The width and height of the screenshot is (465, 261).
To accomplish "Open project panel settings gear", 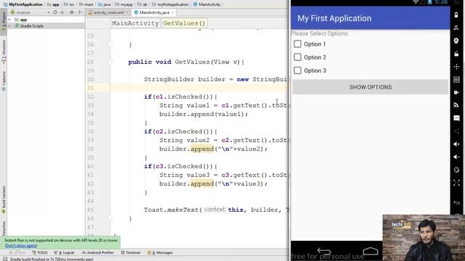I will 72,12.
